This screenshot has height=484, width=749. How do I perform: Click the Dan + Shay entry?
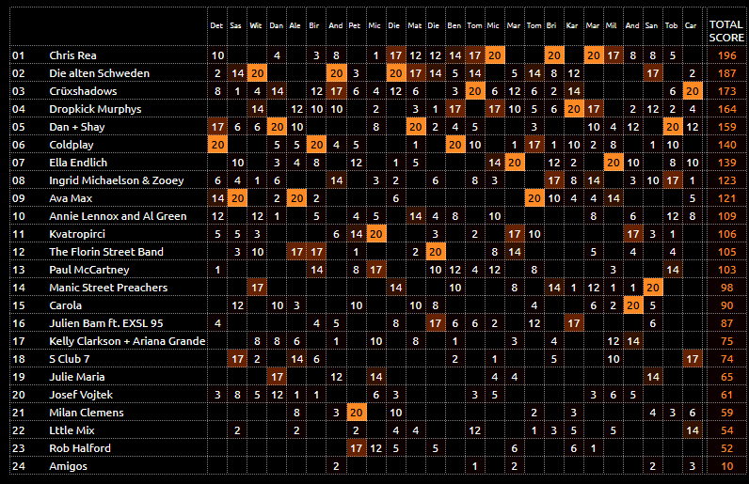[x=76, y=127]
